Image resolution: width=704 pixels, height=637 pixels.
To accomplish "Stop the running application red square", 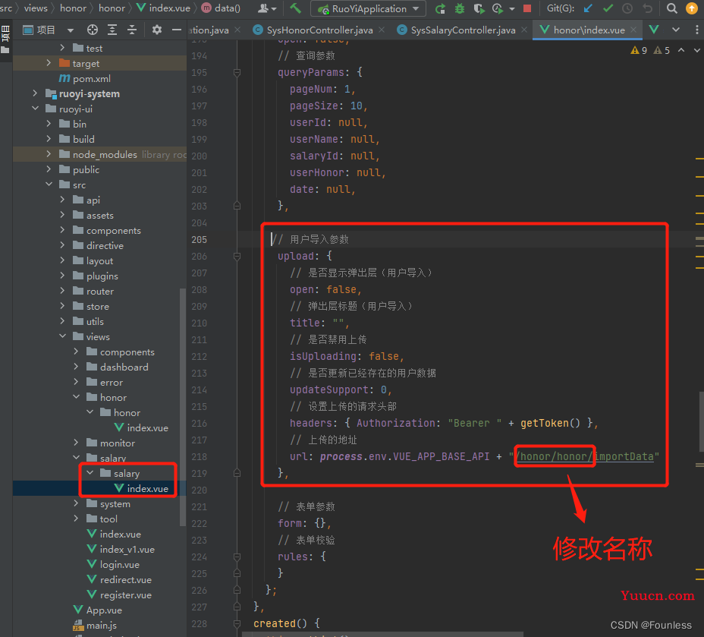I will 527,8.
